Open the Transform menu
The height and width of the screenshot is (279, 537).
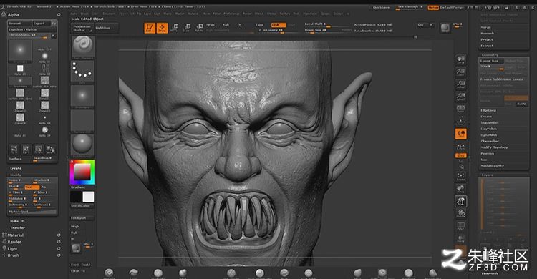coord(310,14)
